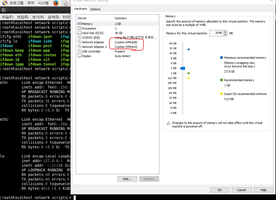Click the 40 GB hard disk summary
This screenshot has height=200, width=276.
pos(119,33)
